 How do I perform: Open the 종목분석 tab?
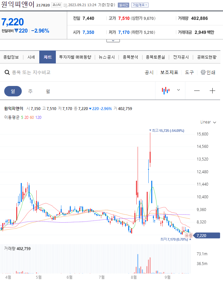tap(130, 57)
